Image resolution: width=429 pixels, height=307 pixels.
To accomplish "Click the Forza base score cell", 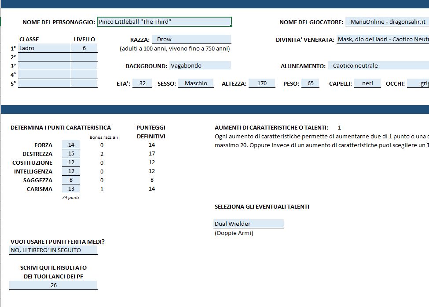I will coord(71,145).
